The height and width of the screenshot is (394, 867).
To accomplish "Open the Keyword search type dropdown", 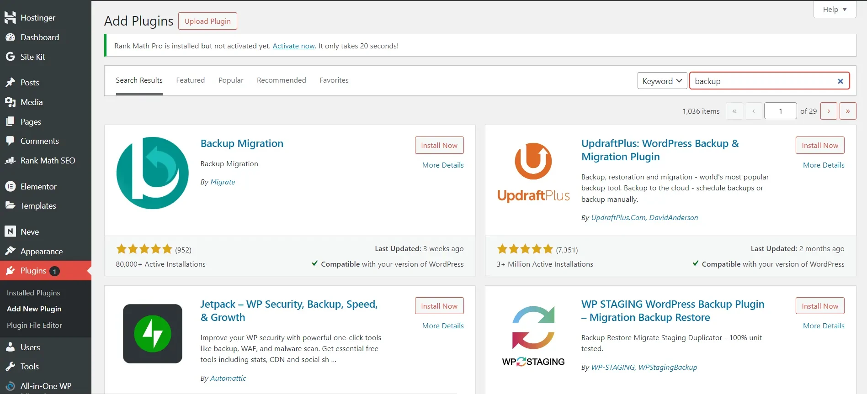I will (662, 81).
